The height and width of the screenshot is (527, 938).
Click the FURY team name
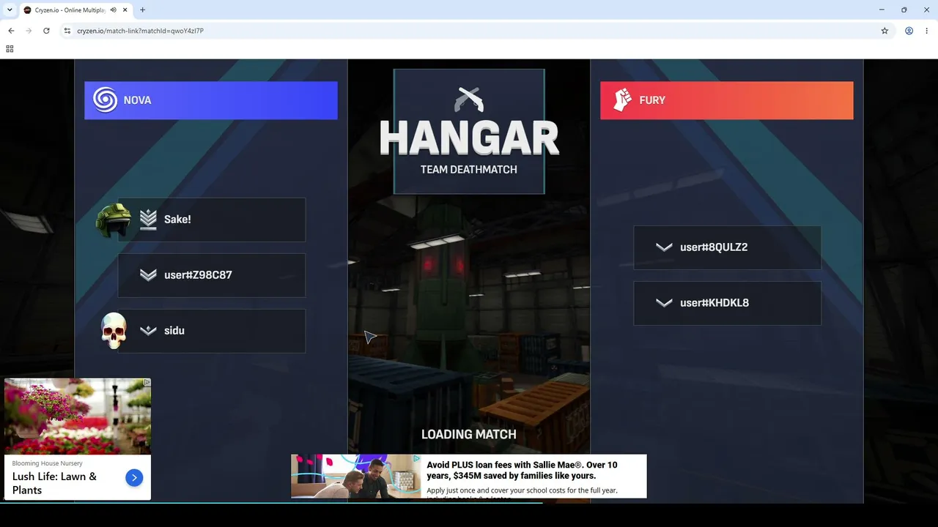click(652, 100)
